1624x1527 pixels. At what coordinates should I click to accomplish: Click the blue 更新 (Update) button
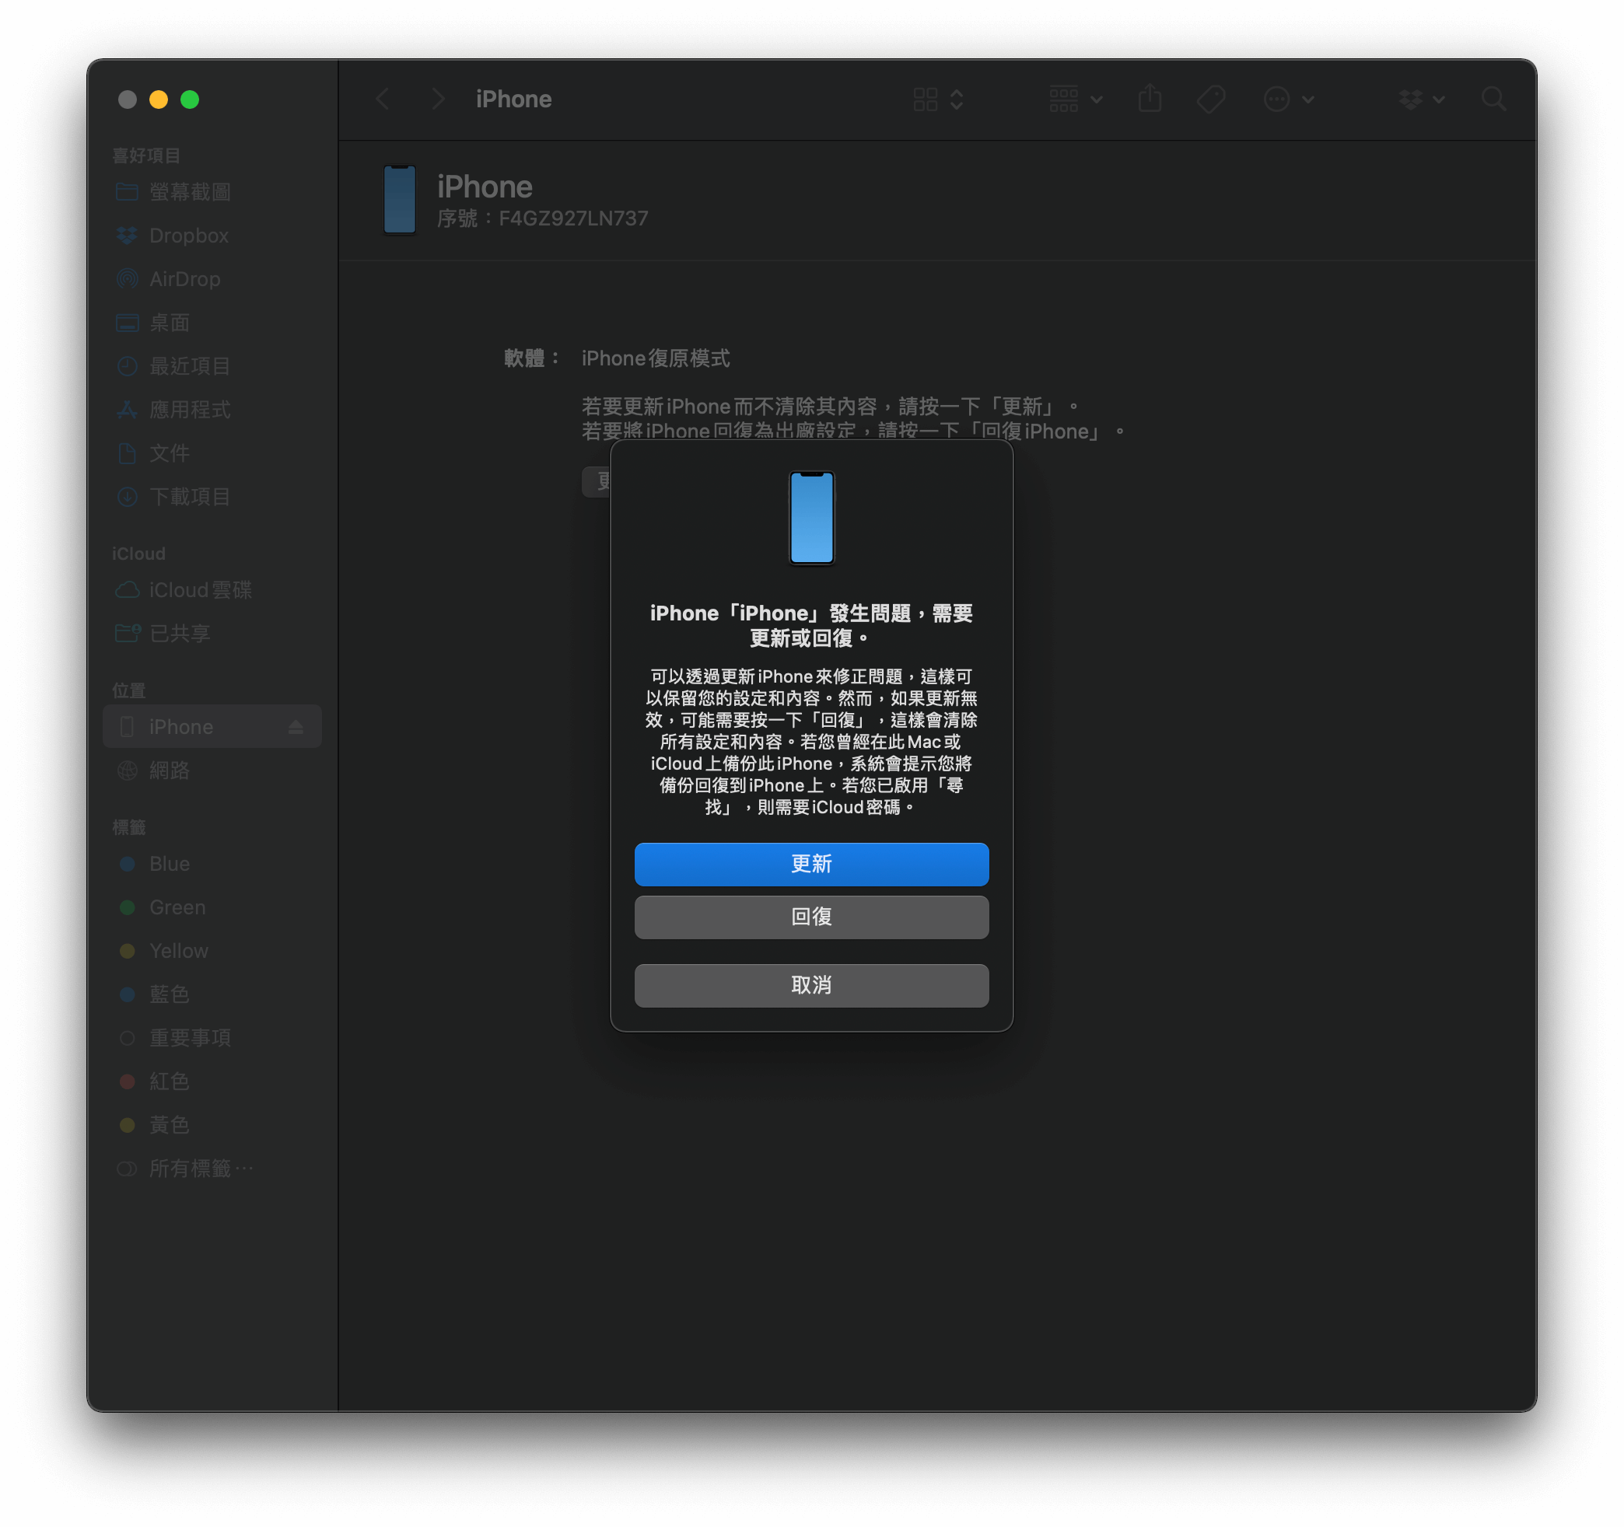point(811,864)
